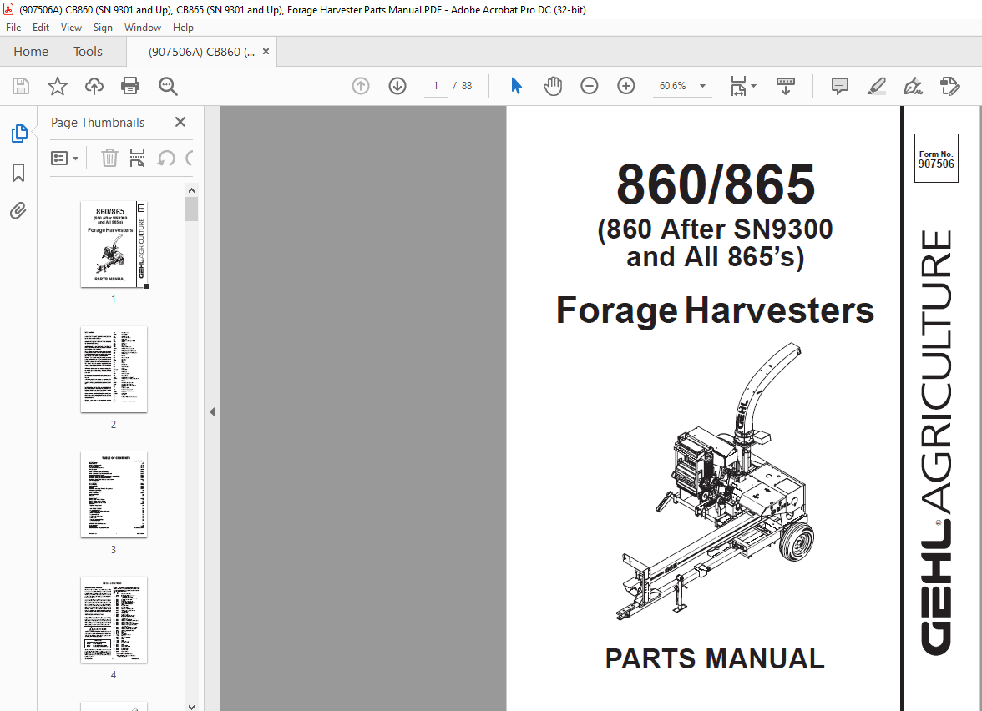Select page 2 thumbnail
The height and width of the screenshot is (711, 982).
pyautogui.click(x=114, y=369)
